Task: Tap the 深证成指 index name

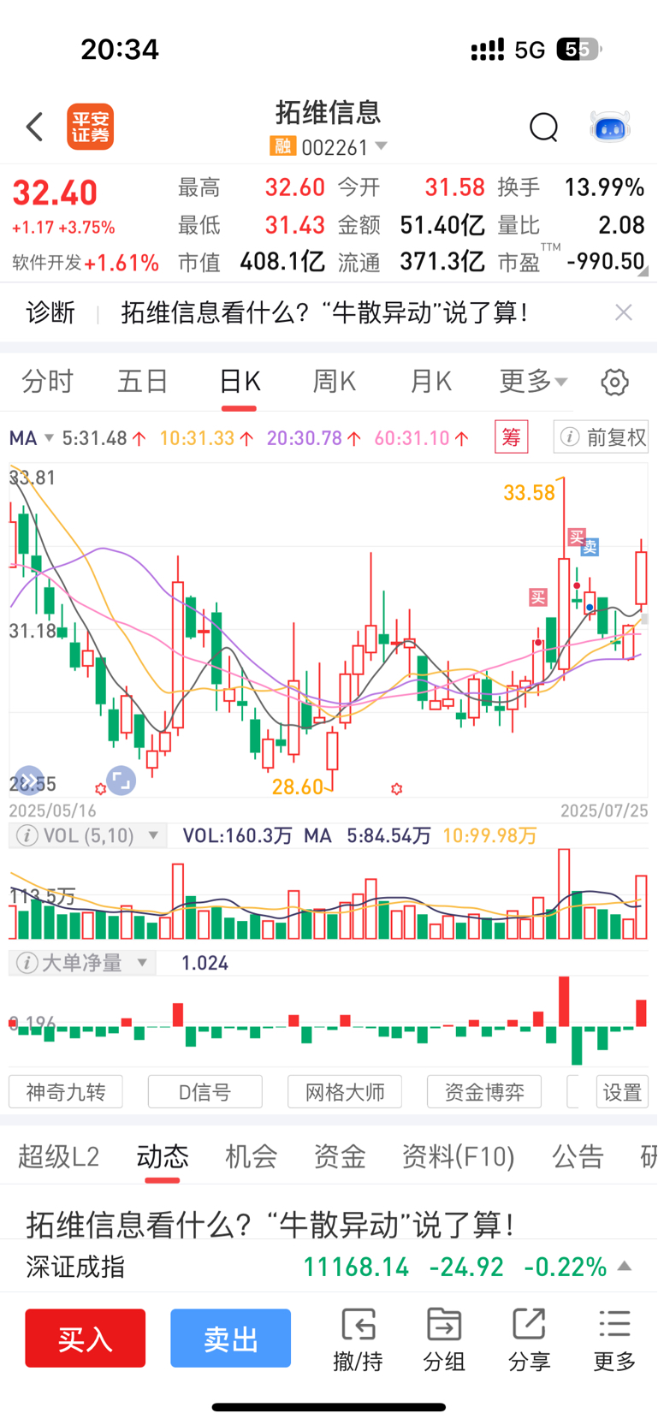Action: [x=75, y=1267]
